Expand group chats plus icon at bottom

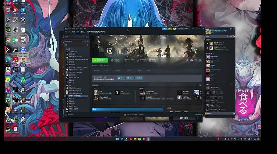click(234, 113)
